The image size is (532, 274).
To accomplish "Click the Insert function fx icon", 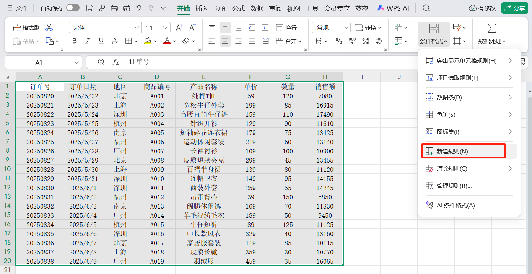I will coord(116,62).
